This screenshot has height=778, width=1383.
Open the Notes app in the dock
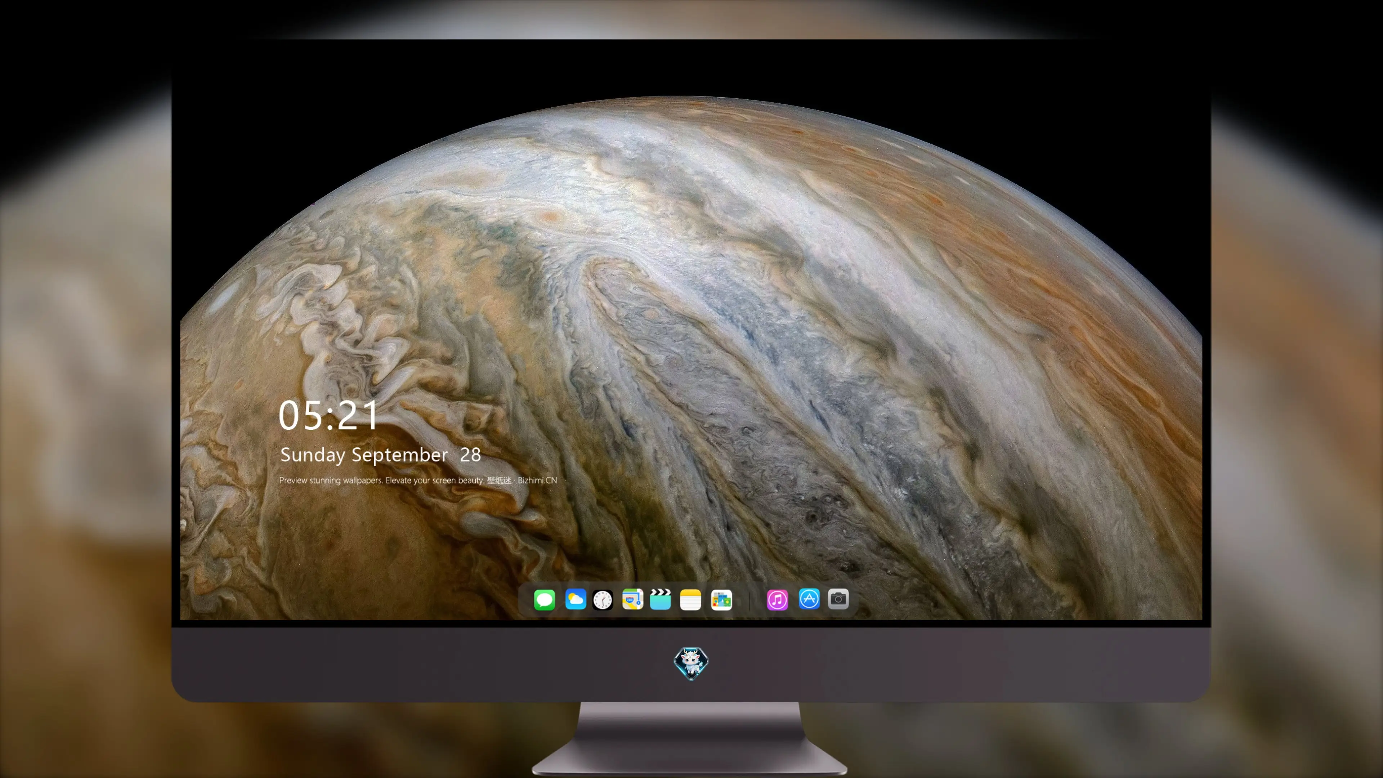(x=690, y=599)
